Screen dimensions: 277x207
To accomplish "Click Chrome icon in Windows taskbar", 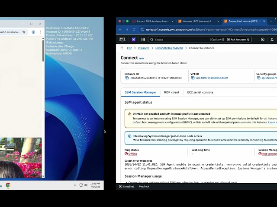I will point(8,185).
